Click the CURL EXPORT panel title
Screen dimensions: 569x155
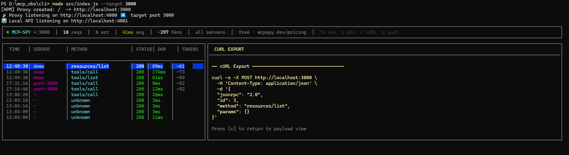pyautogui.click(x=229, y=49)
